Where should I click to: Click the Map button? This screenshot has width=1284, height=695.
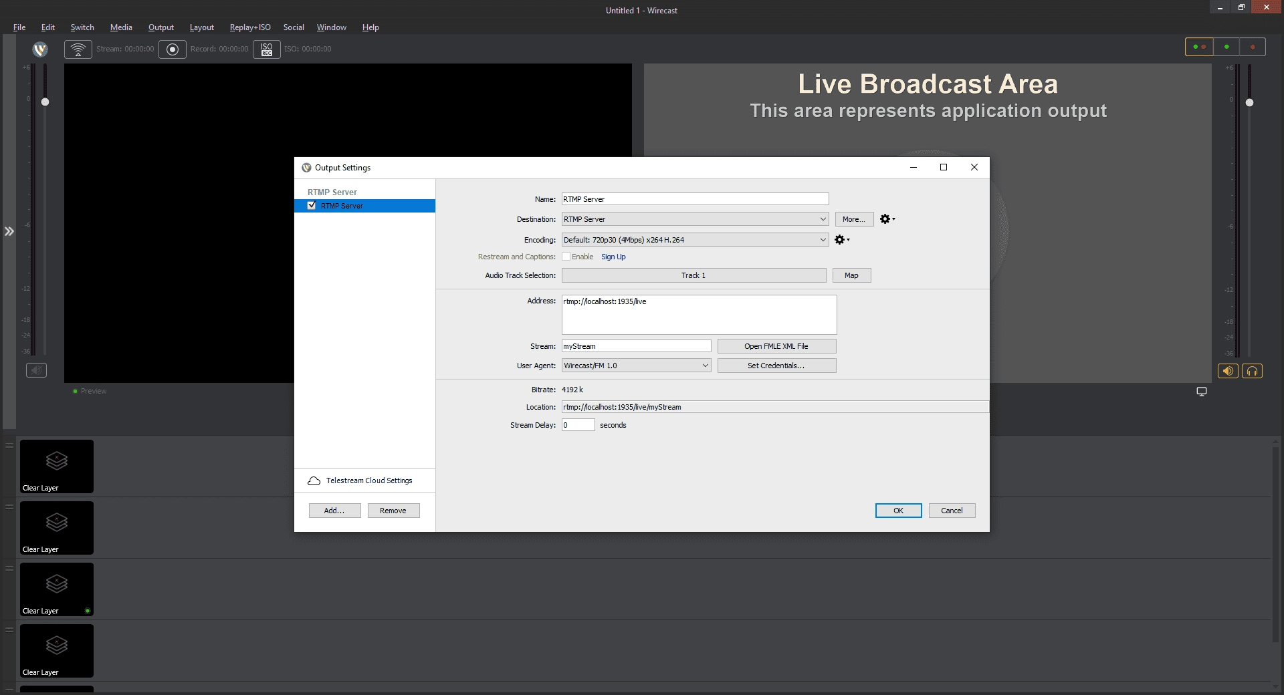(x=851, y=275)
